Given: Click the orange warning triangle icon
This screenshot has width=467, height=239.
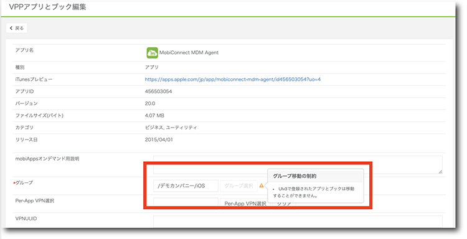Looking at the screenshot, I should click(x=261, y=185).
